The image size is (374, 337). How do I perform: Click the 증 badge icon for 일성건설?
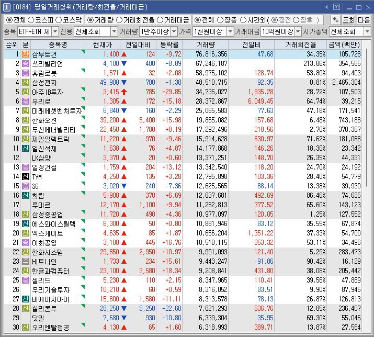26,167
